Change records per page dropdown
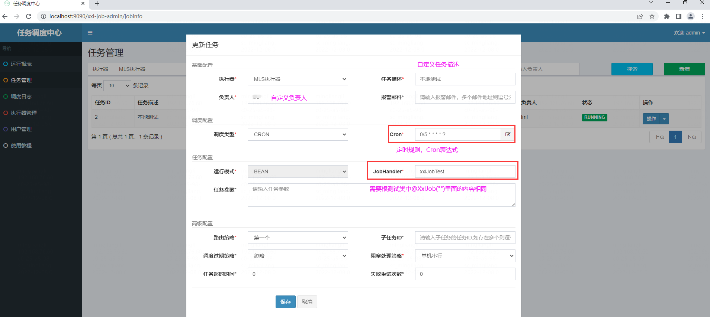Image resolution: width=710 pixels, height=317 pixels. coord(117,86)
